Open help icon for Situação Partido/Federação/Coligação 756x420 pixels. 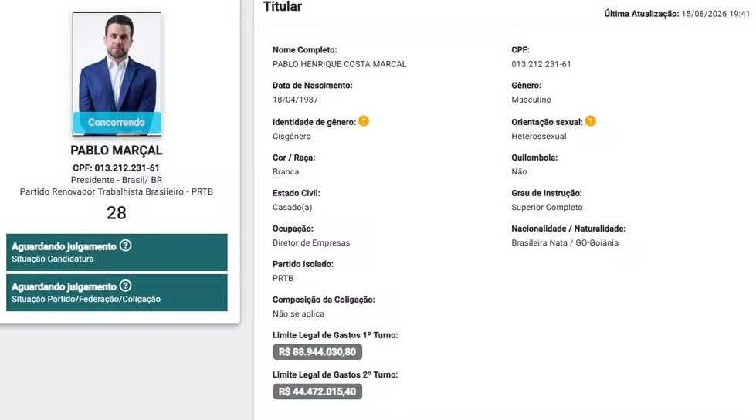(x=125, y=286)
